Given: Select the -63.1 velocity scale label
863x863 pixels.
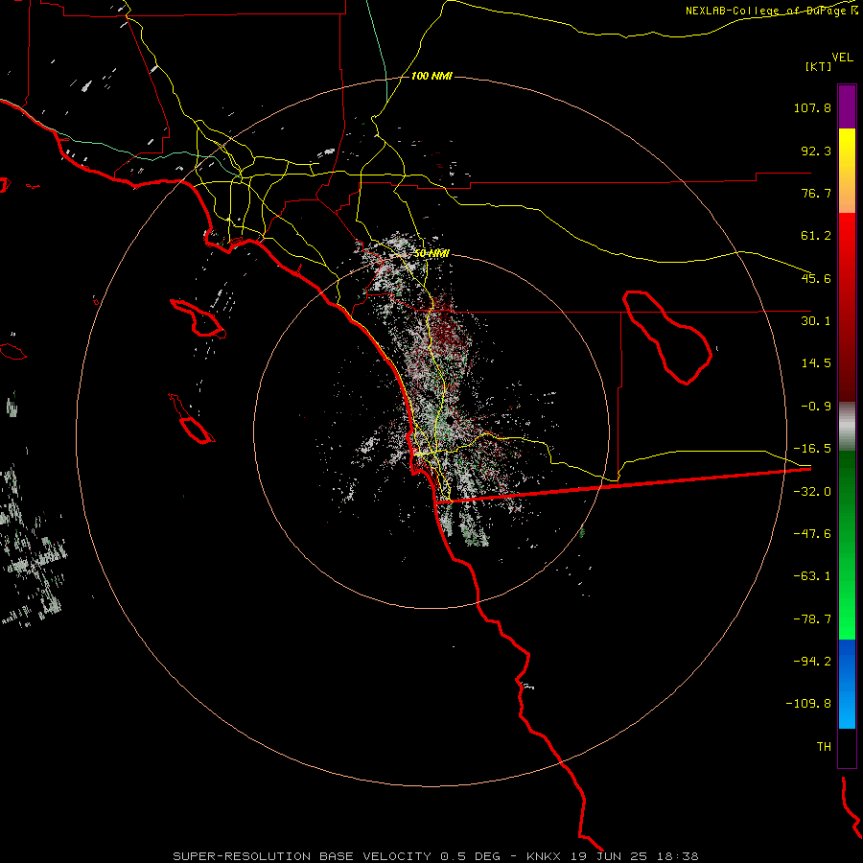Looking at the screenshot, I should 812,576.
